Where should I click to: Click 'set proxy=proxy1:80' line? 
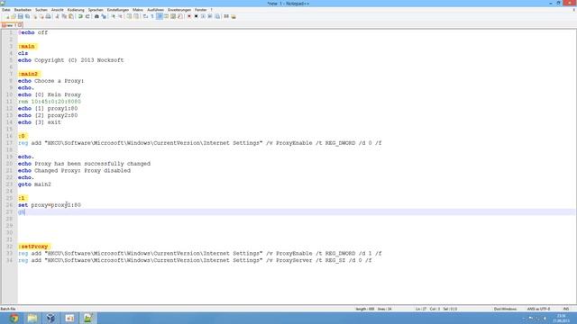click(50, 205)
